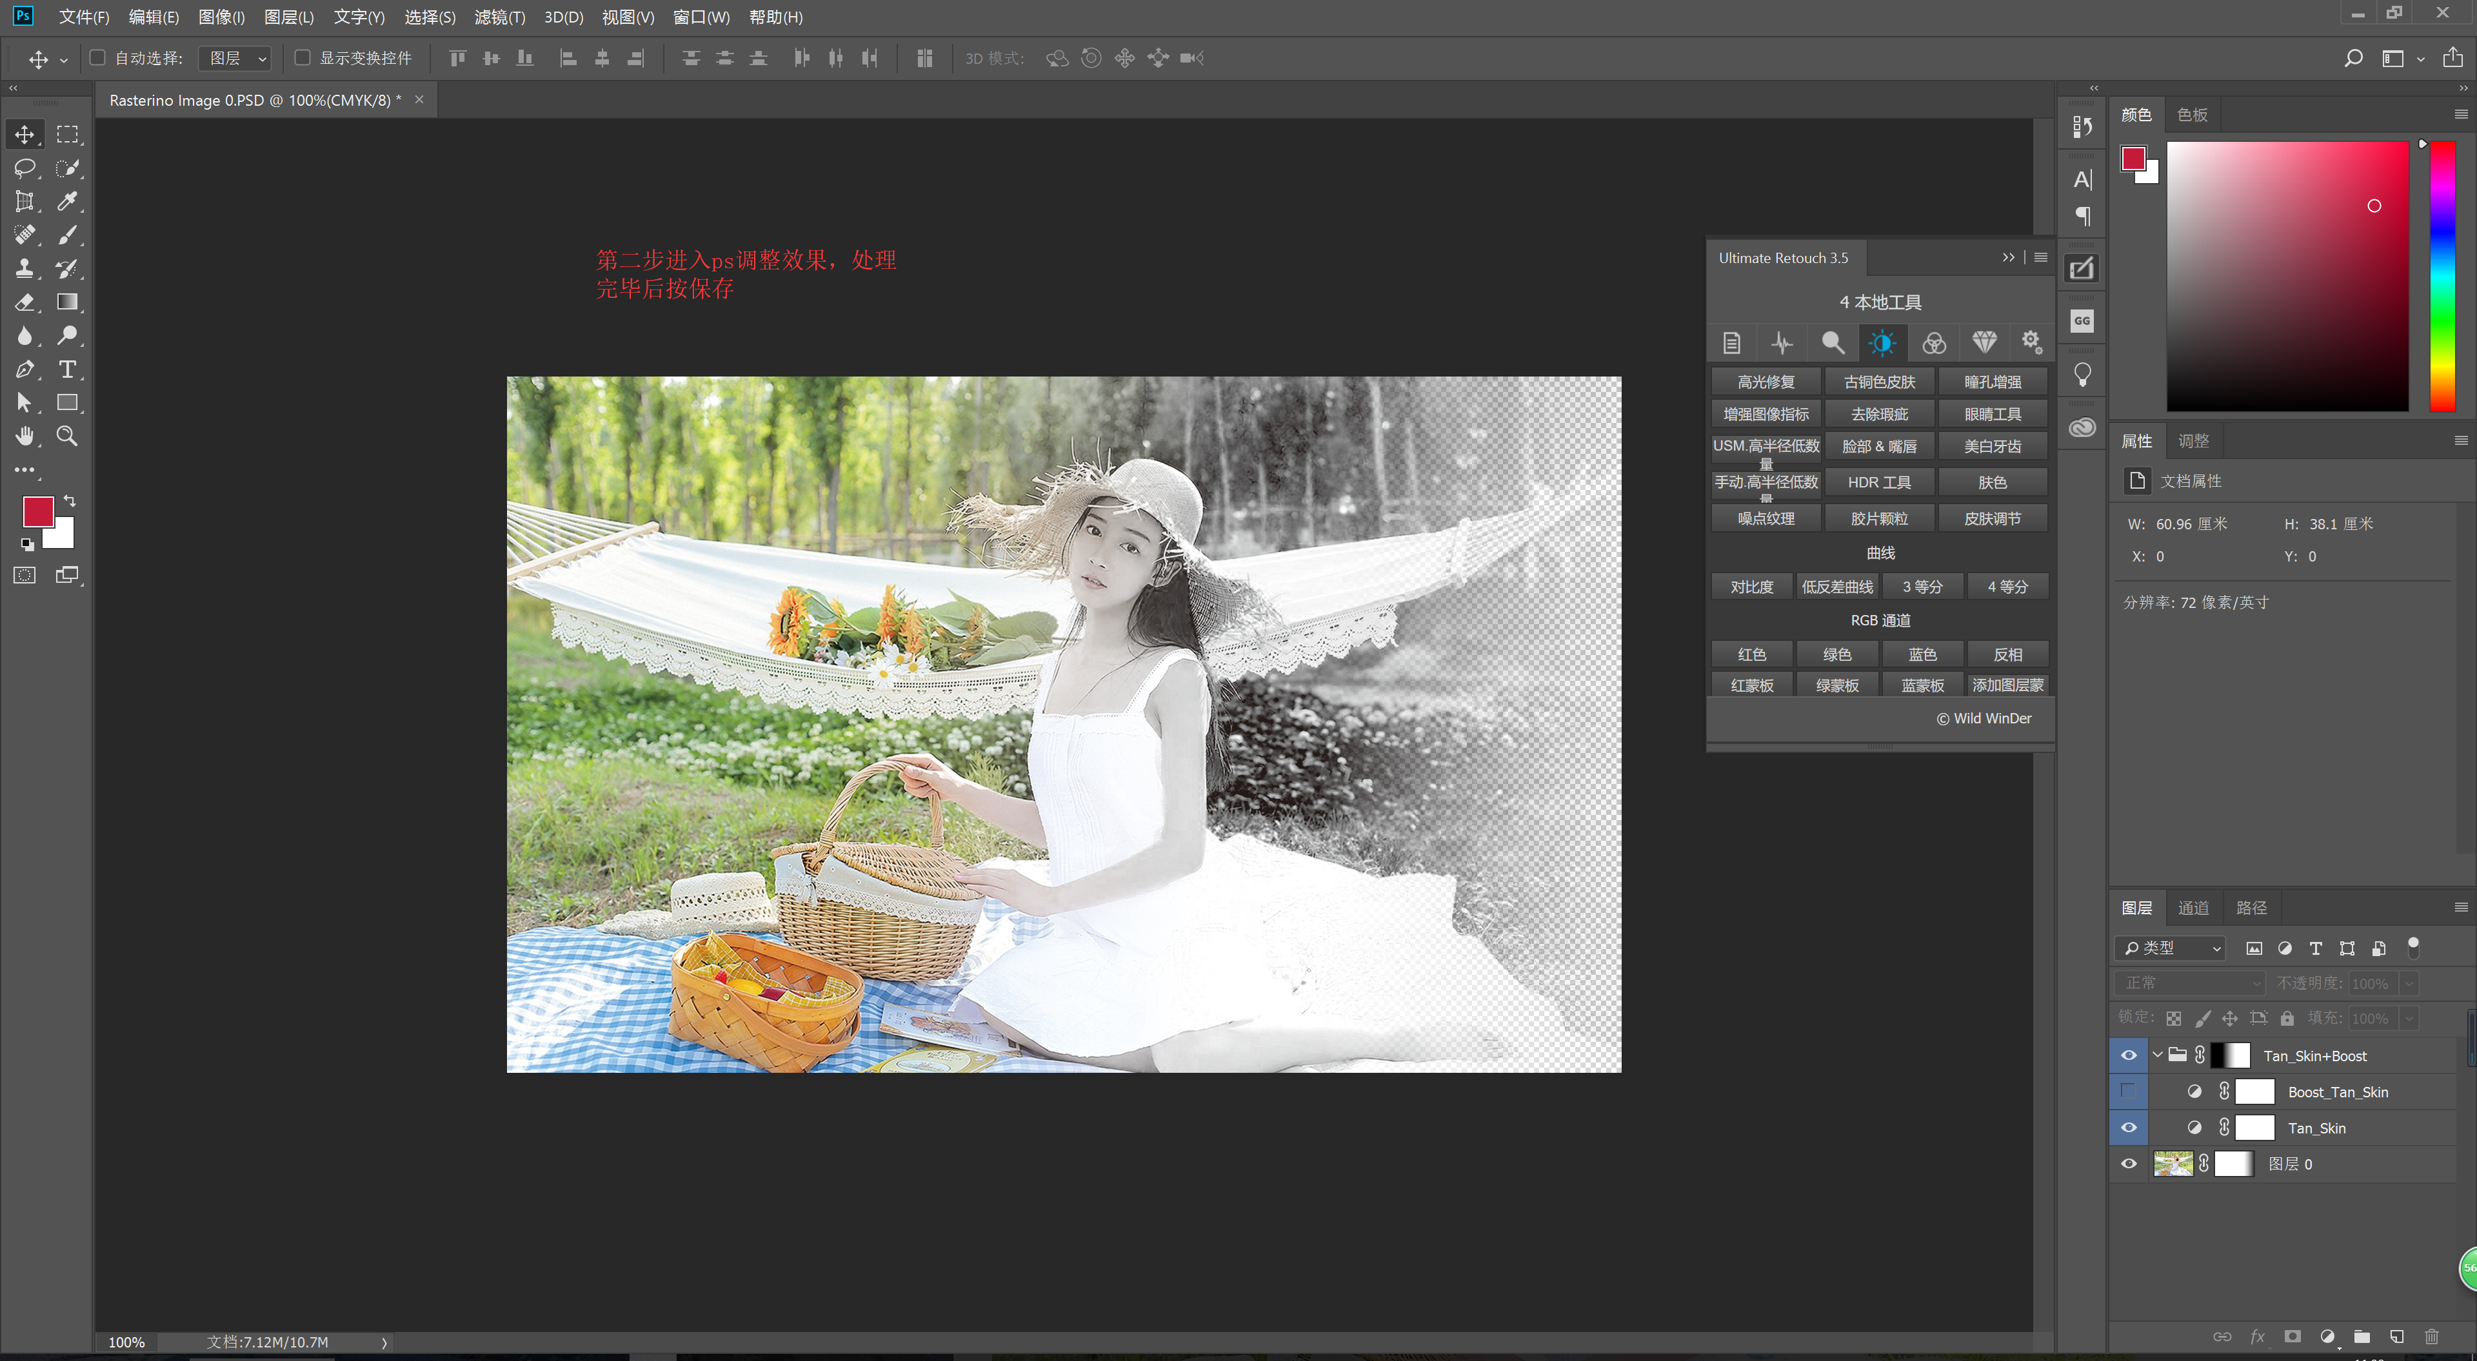2477x1361 pixels.
Task: Open the 图层 auto-select dropdown
Action: click(235, 59)
